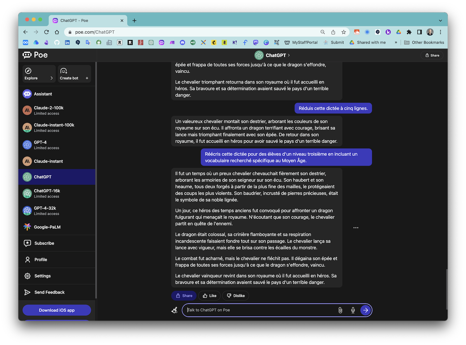
Task: Reload the page
Action: [47, 32]
